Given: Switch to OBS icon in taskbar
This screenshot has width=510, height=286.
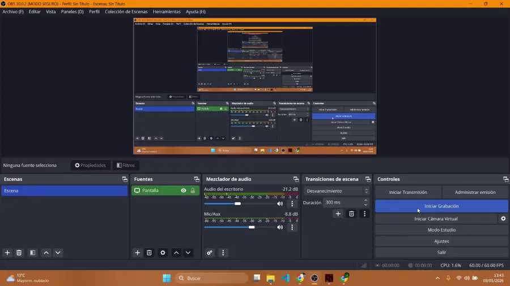Looking at the screenshot, I should [x=314, y=278].
